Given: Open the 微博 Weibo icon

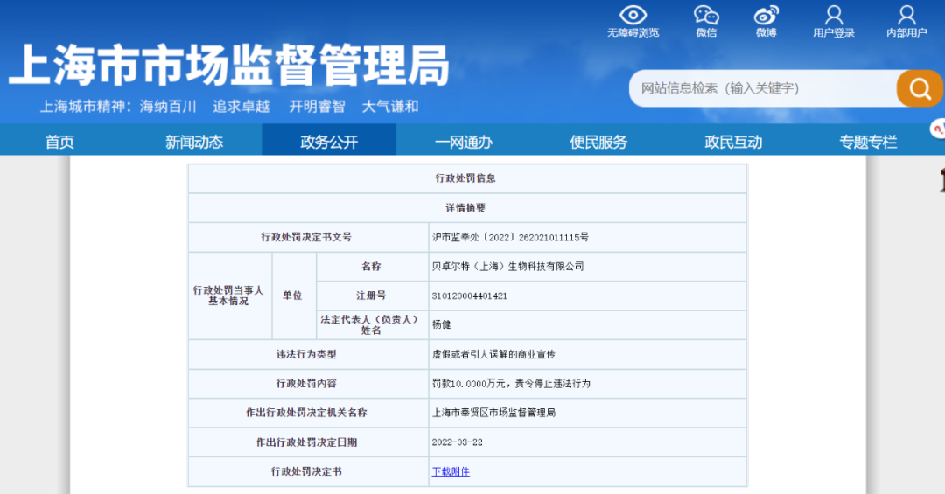Looking at the screenshot, I should (766, 16).
